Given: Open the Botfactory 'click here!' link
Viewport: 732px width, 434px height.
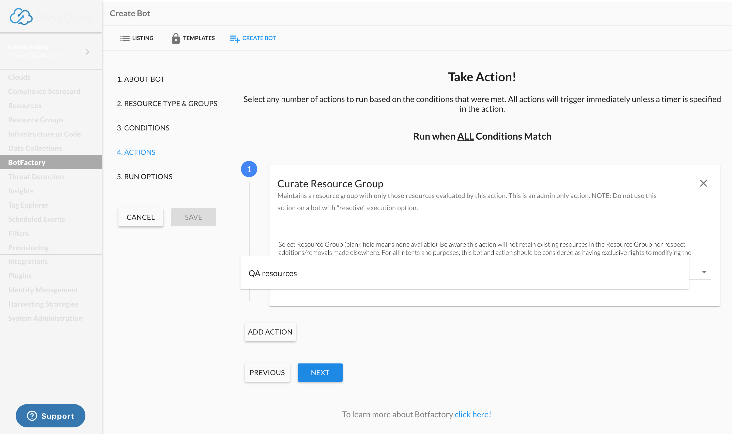Looking at the screenshot, I should [472, 414].
